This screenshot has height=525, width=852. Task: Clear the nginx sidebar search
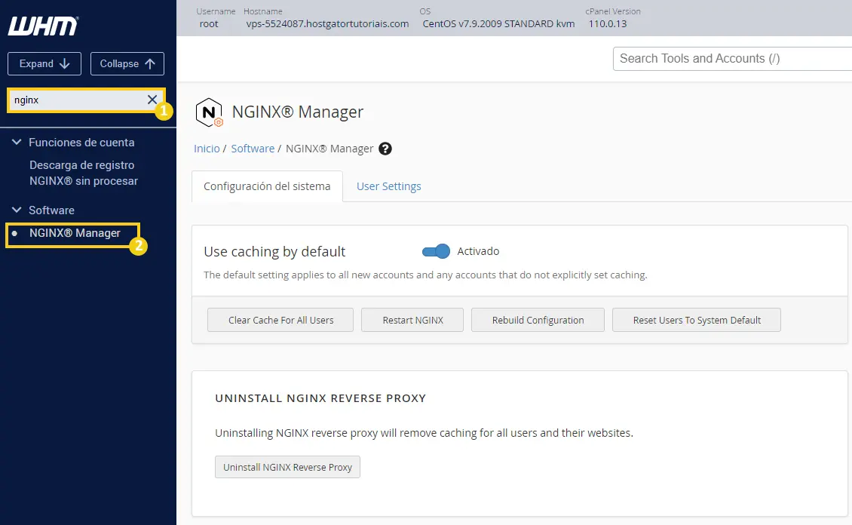click(x=152, y=100)
